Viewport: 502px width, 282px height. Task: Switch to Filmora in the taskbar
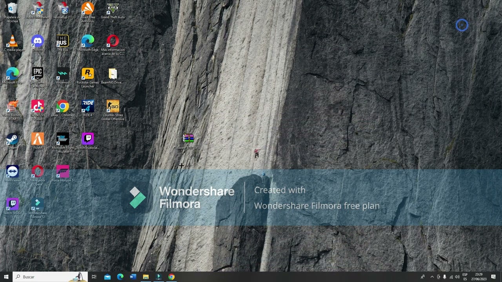158,277
